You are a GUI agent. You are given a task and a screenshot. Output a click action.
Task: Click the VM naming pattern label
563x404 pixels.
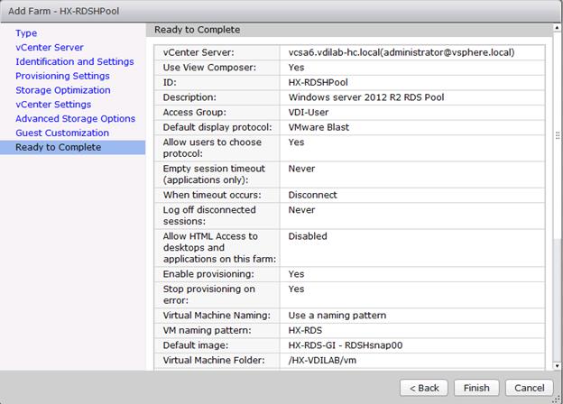207,330
